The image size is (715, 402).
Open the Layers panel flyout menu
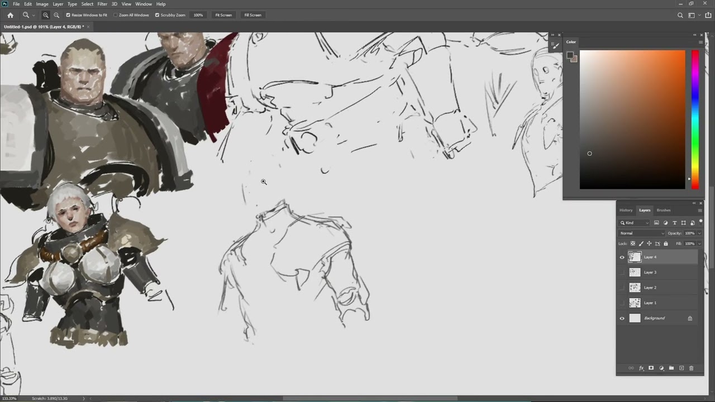tap(700, 210)
